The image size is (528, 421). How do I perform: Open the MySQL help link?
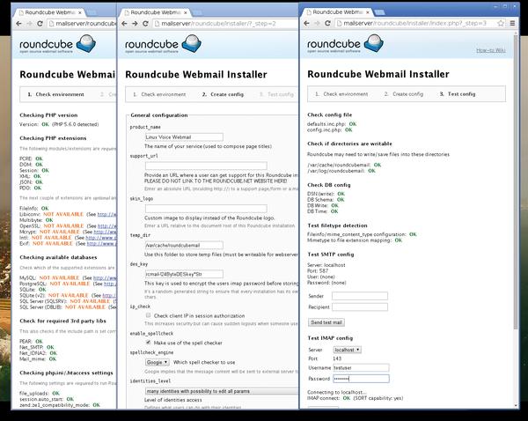[105, 277]
